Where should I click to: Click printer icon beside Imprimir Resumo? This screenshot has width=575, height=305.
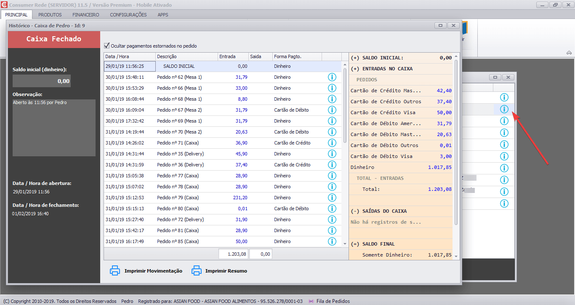[196, 271]
